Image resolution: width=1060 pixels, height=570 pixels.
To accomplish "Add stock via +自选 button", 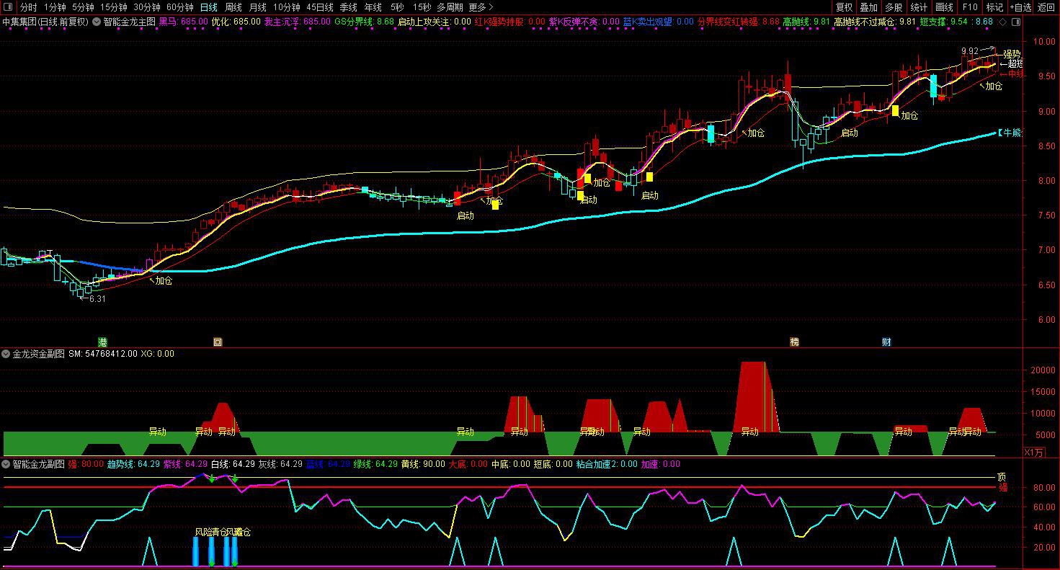I will pos(1020,7).
